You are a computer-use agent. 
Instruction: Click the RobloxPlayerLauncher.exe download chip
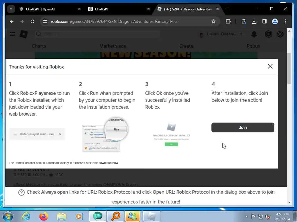click(x=37, y=134)
